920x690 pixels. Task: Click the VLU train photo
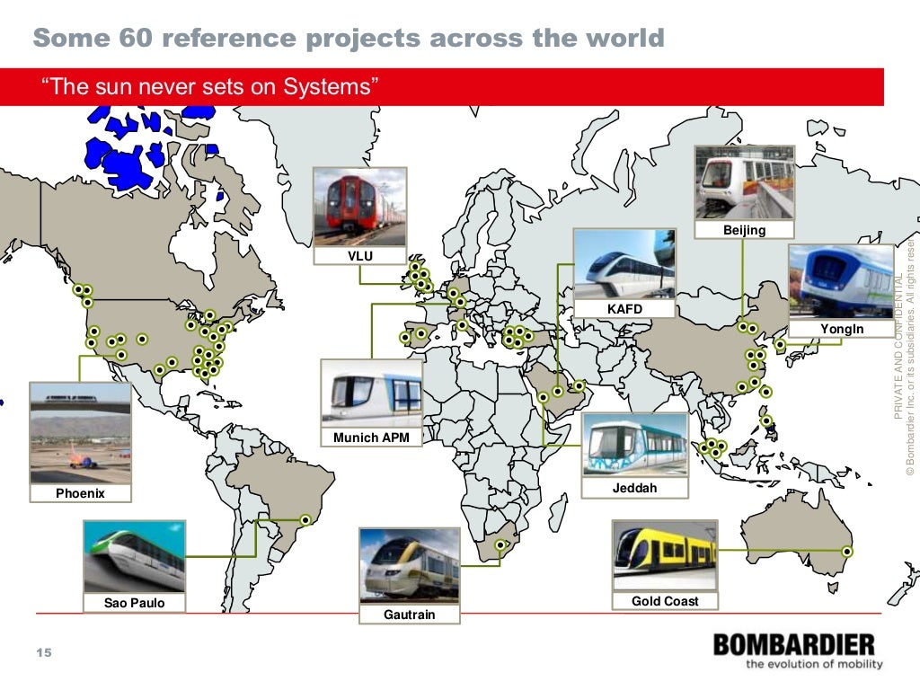click(x=359, y=208)
